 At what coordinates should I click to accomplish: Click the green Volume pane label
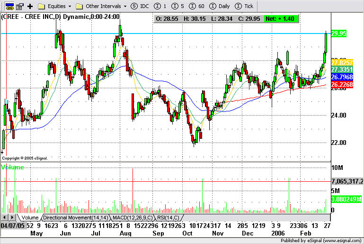coord(12,167)
